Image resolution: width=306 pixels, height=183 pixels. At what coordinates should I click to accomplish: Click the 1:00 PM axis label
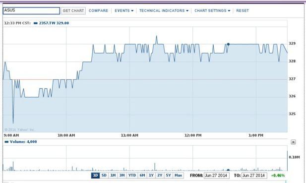[x=256, y=135]
